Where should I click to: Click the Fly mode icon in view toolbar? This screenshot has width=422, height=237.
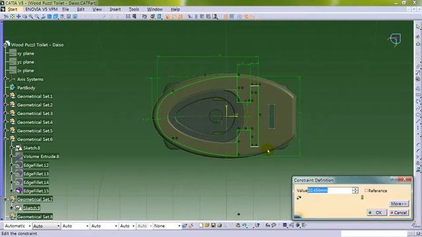(x=6, y=16)
